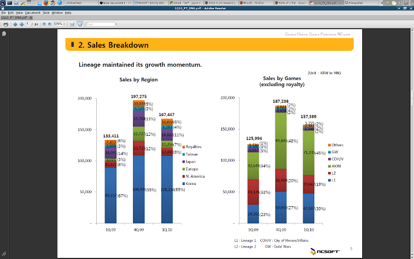414x259 pixels.
Task: Toggle the fit-page view icon
Action: click(80, 24)
